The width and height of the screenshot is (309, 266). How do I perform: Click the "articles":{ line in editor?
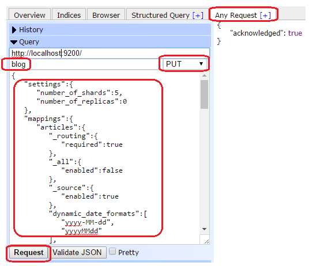[61, 127]
